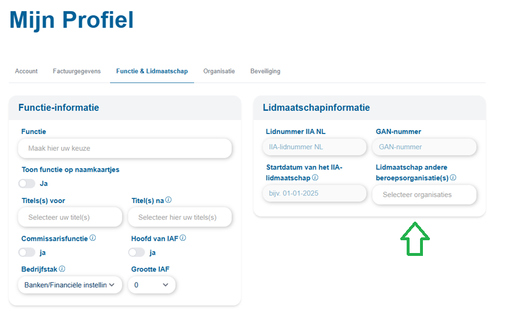Expand the Grootte IAF dropdown
The height and width of the screenshot is (318, 506).
point(152,285)
